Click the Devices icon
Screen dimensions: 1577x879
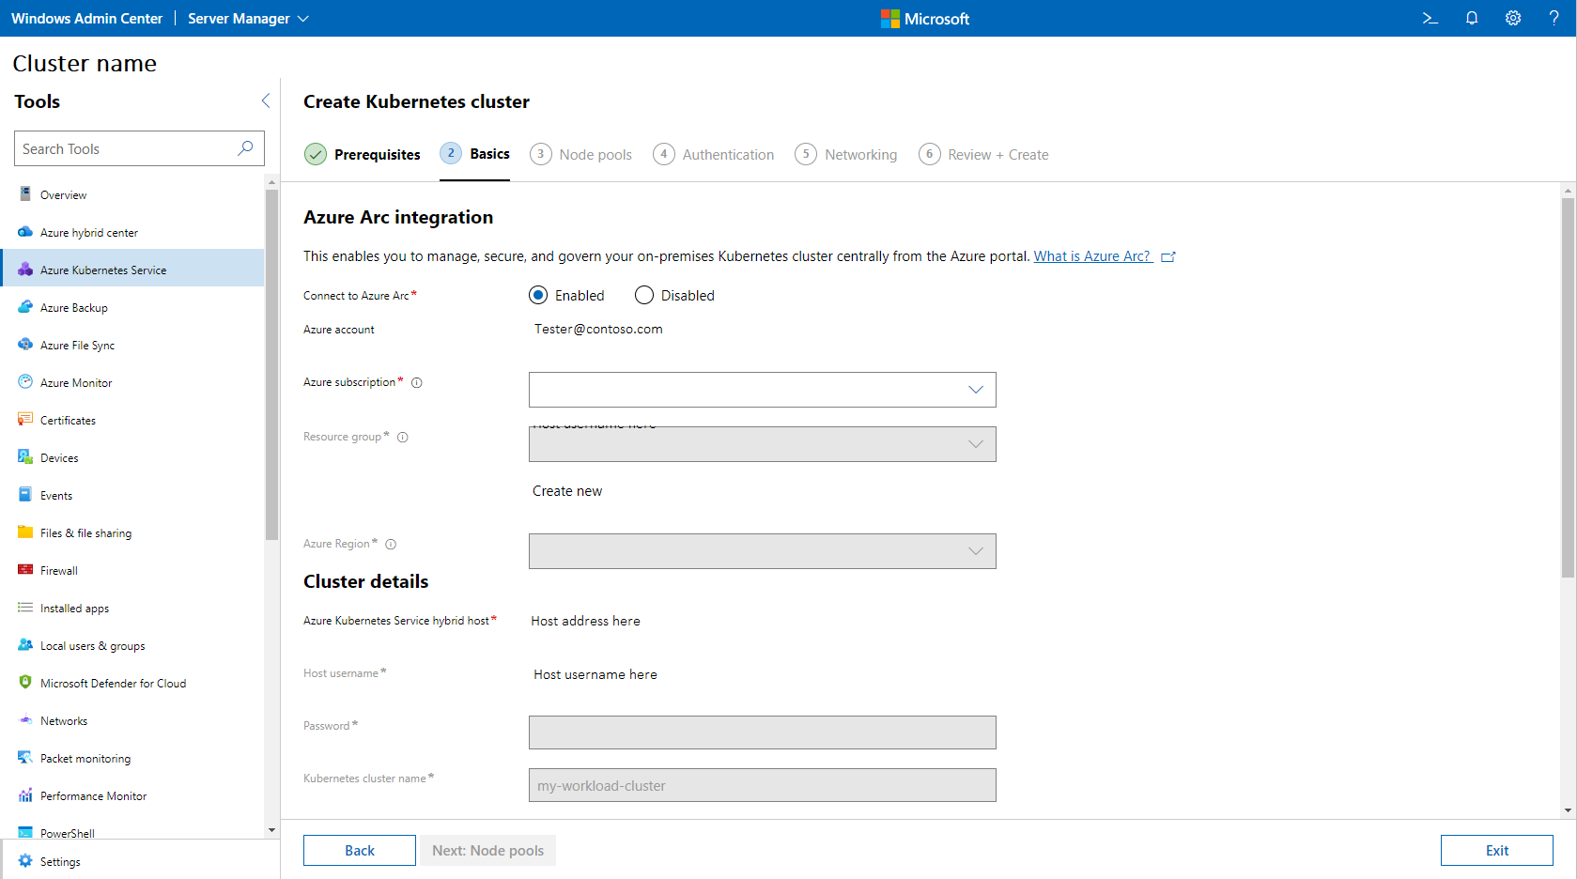pyautogui.click(x=25, y=457)
